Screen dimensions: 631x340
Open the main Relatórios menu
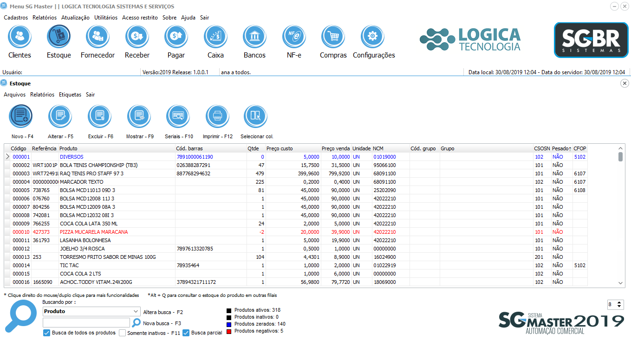[45, 17]
